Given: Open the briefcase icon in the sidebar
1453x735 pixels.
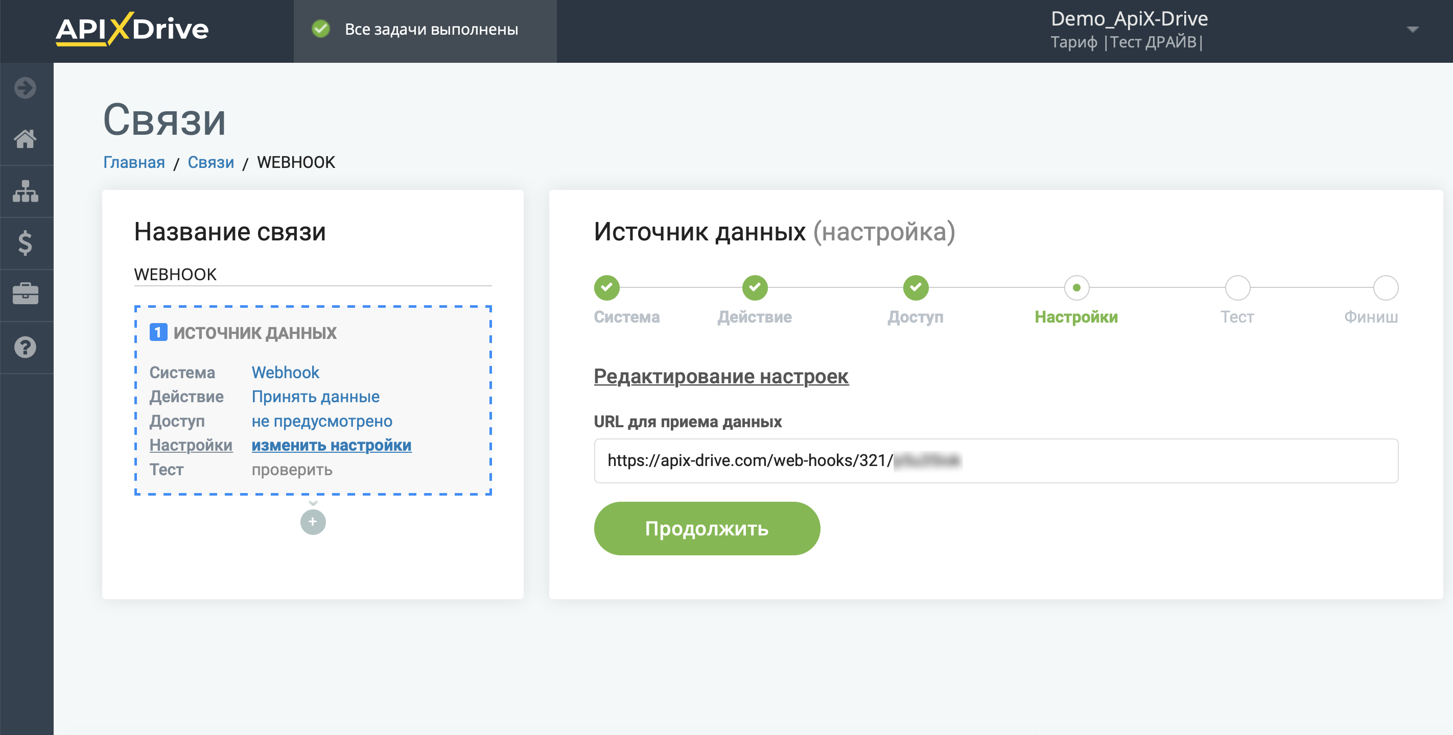Looking at the screenshot, I should [26, 293].
